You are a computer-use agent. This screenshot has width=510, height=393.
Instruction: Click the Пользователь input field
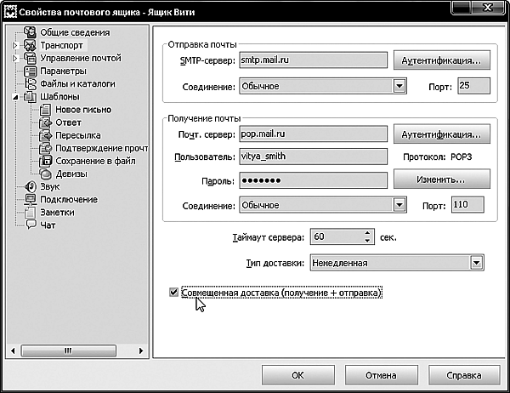point(312,157)
